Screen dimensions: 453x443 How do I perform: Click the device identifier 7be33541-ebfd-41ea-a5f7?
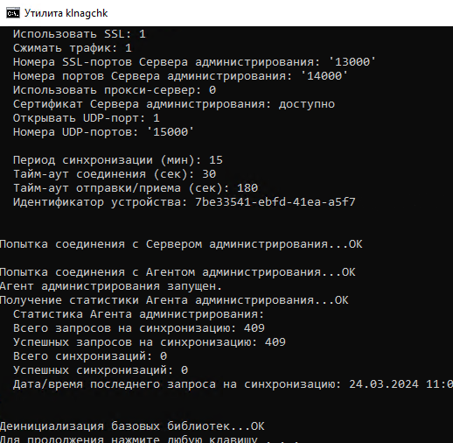pyautogui.click(x=275, y=202)
